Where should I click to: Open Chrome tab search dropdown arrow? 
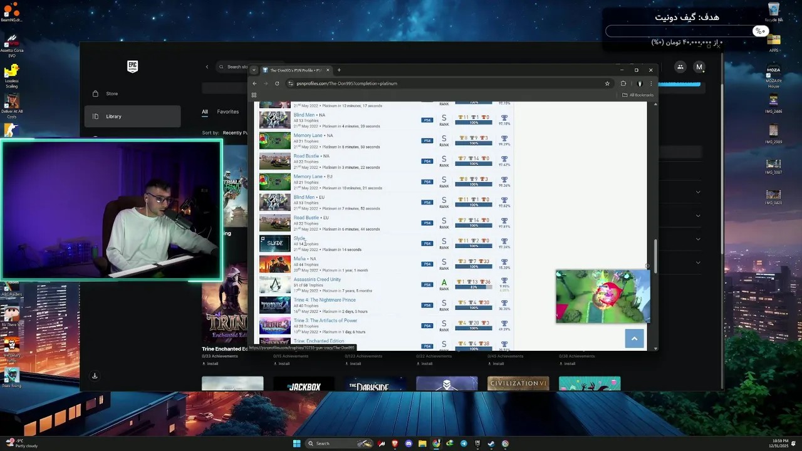click(254, 70)
